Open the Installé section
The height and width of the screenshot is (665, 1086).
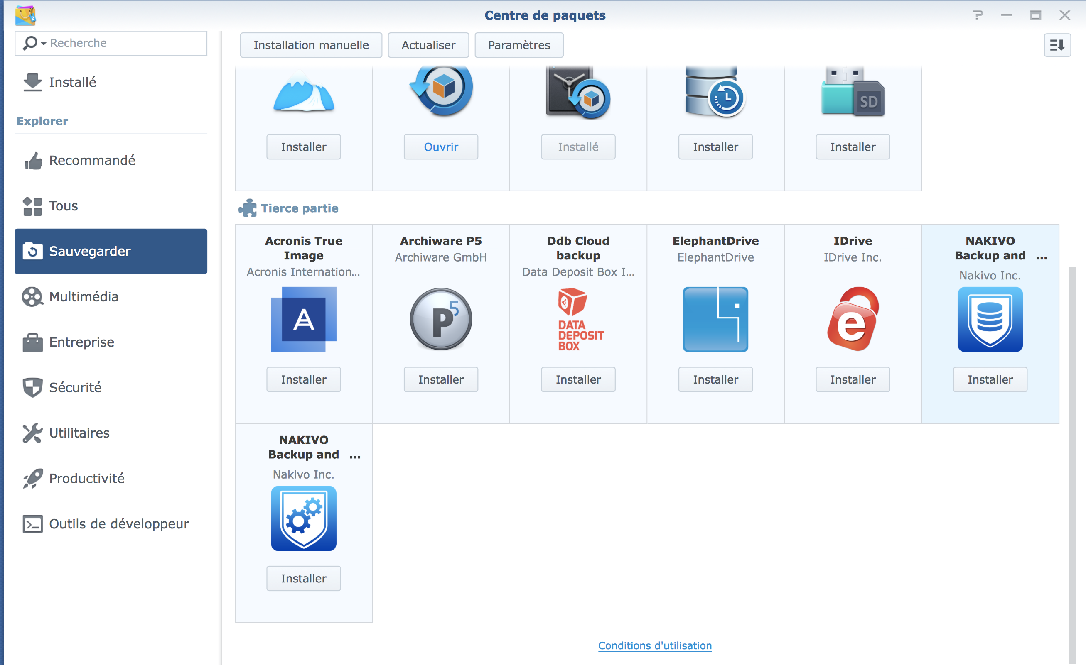point(111,82)
